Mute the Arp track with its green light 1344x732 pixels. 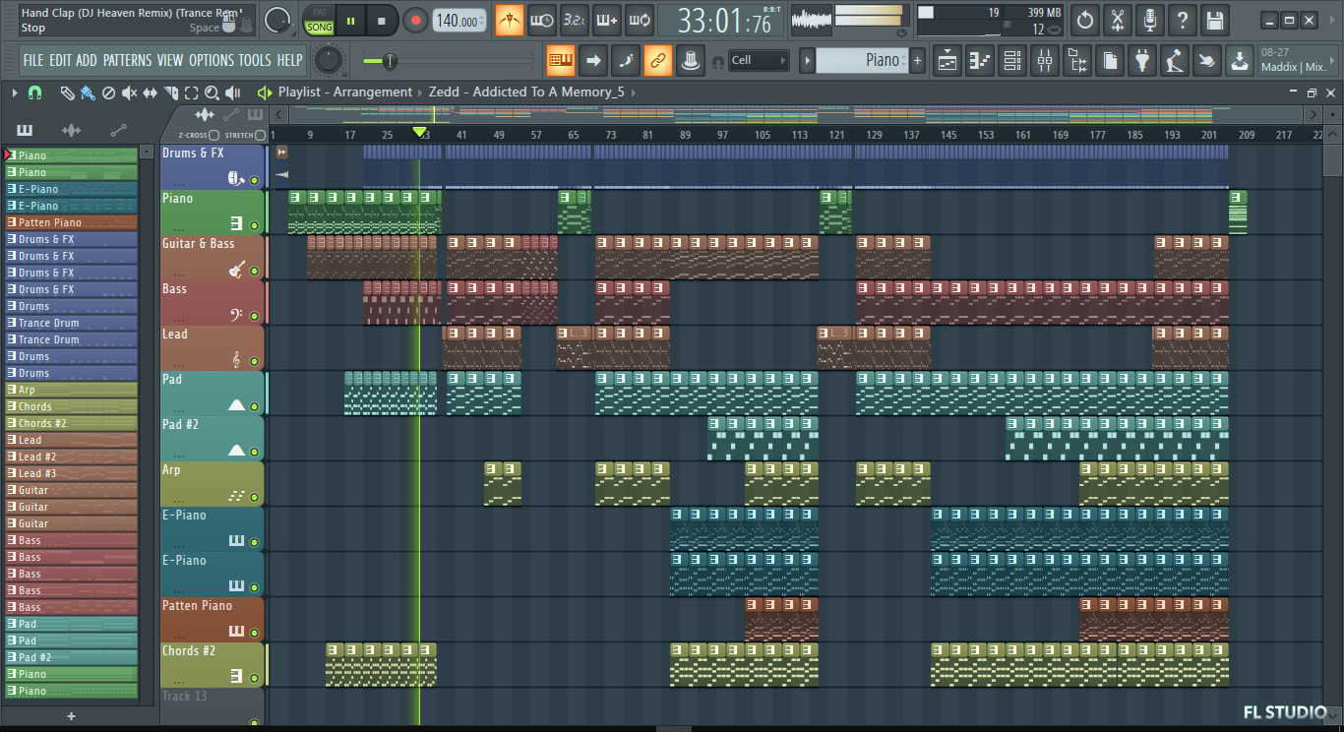tap(254, 497)
